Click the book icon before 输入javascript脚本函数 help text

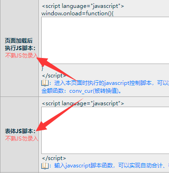coord(45,166)
